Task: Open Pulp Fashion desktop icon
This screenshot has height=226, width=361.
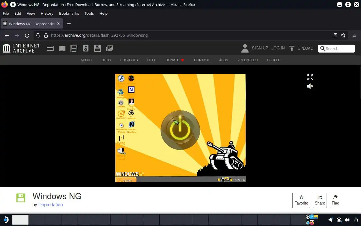Action: [131, 104]
